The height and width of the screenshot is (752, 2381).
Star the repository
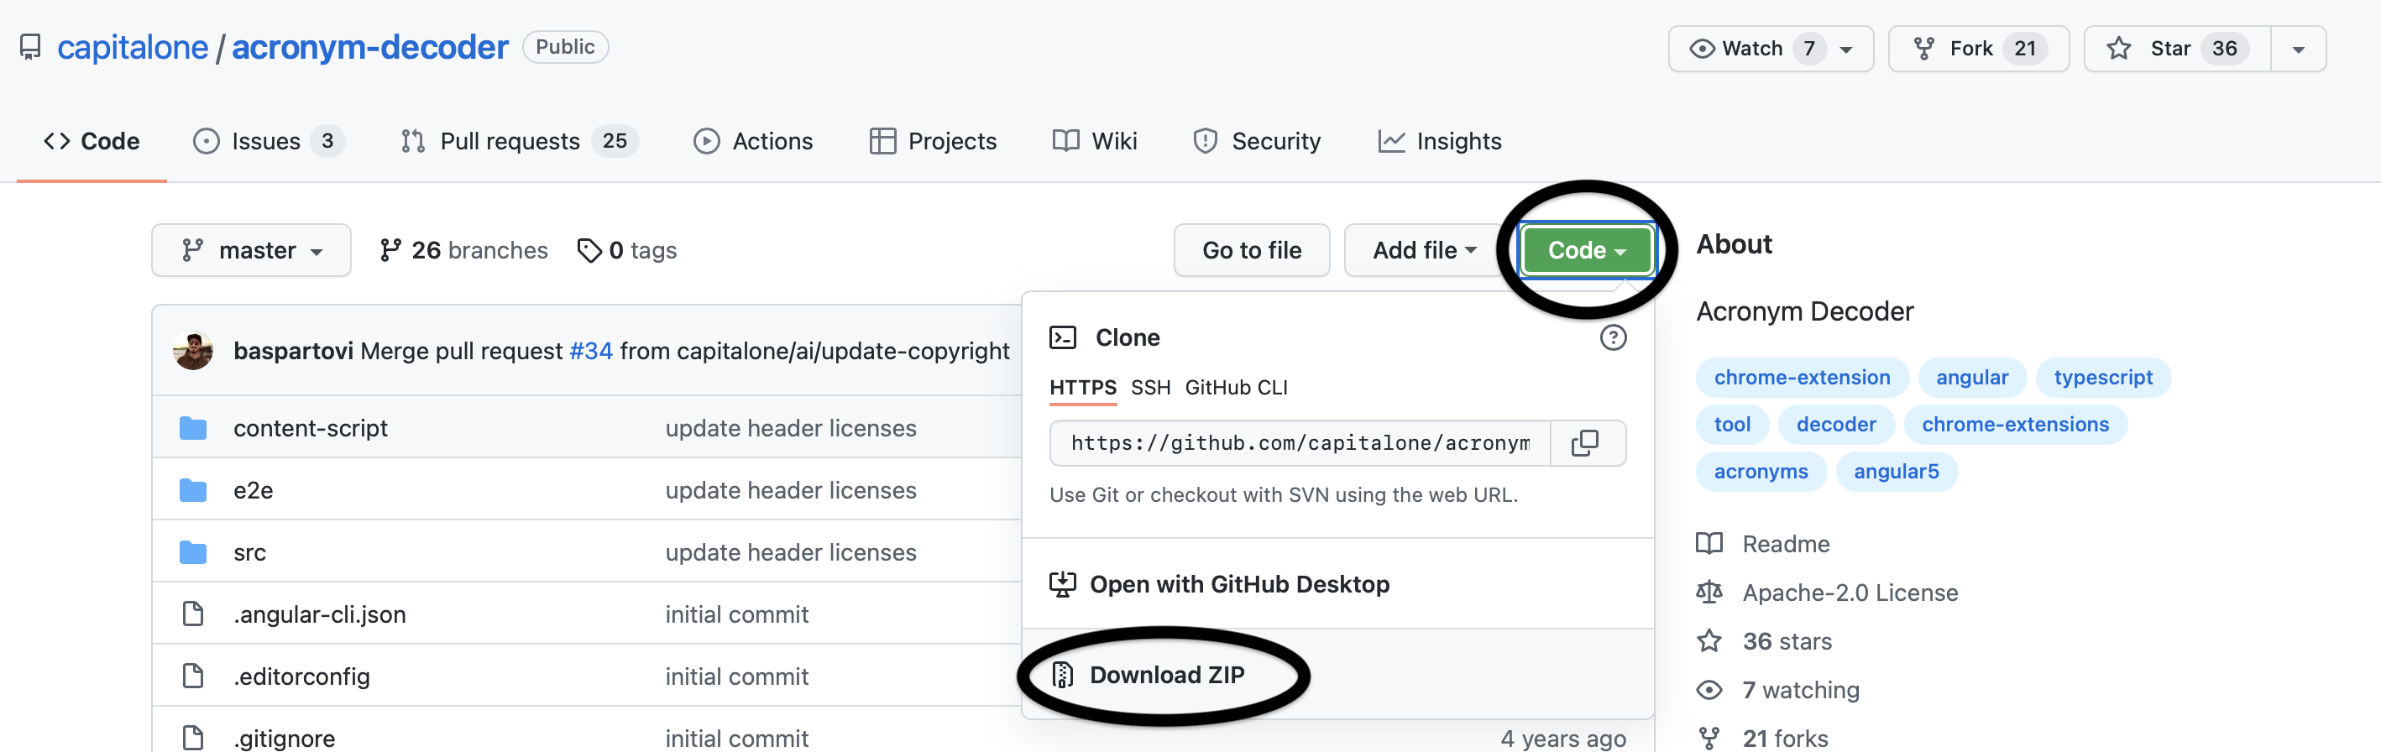point(2177,49)
